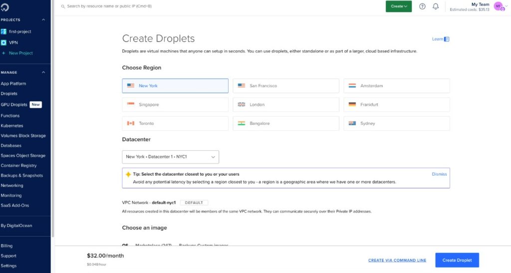The image size is (511, 273).
Task: Open SaaS Add-Ons
Action: pyautogui.click(x=14, y=206)
